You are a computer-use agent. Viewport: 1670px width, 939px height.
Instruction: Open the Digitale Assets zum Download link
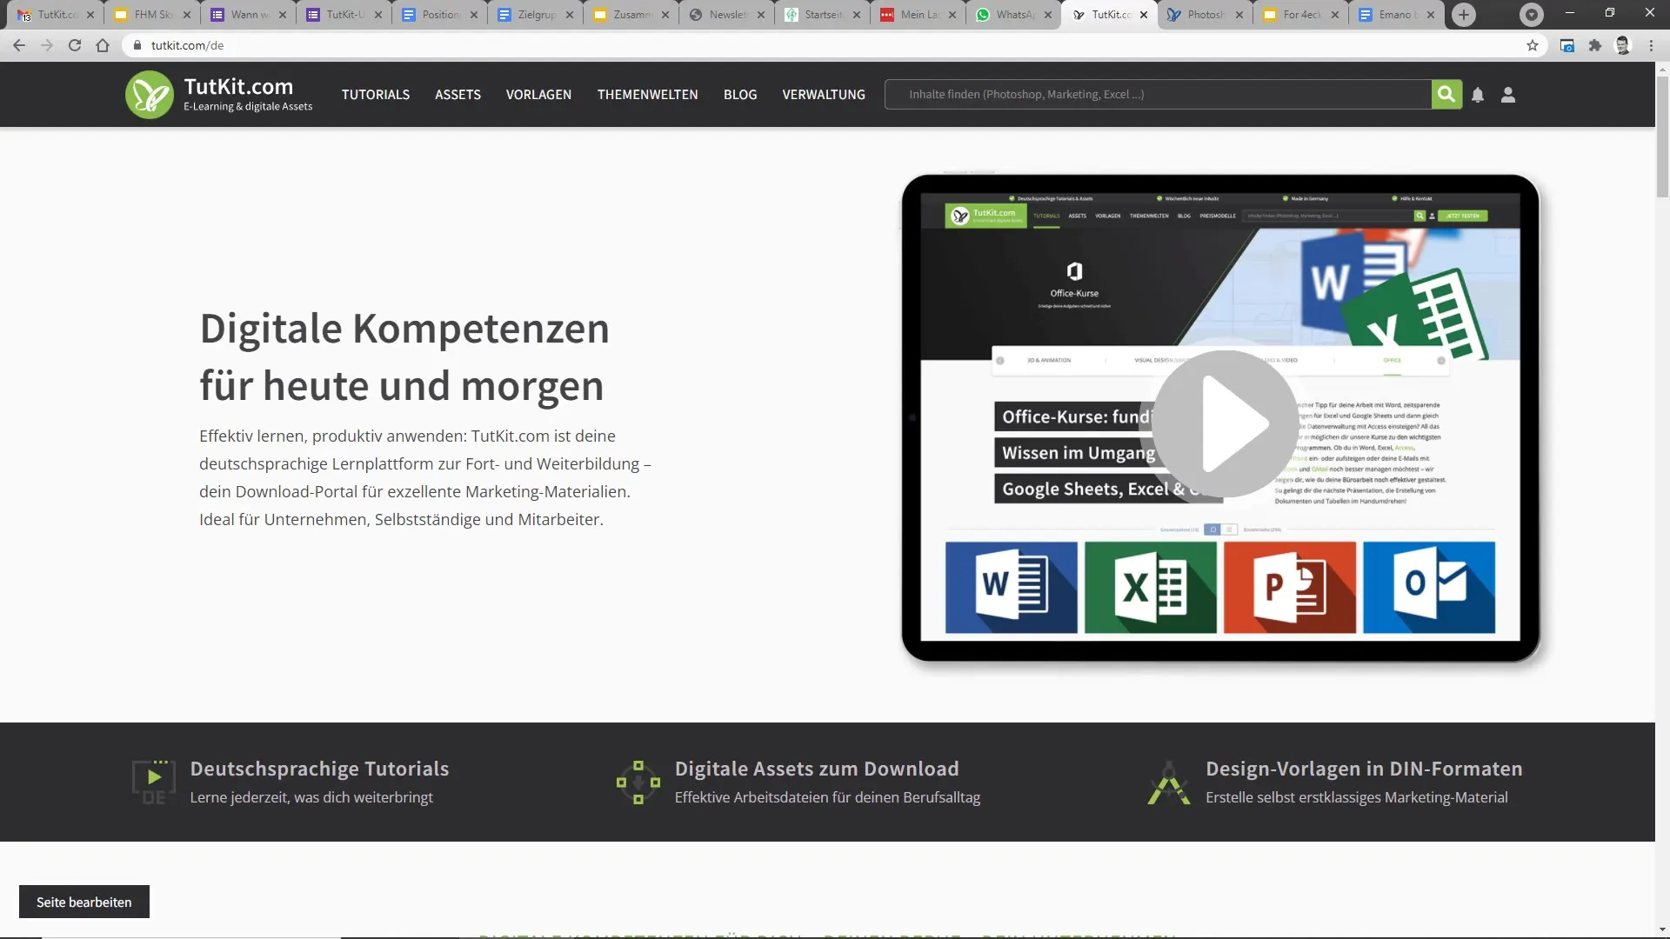(x=816, y=769)
